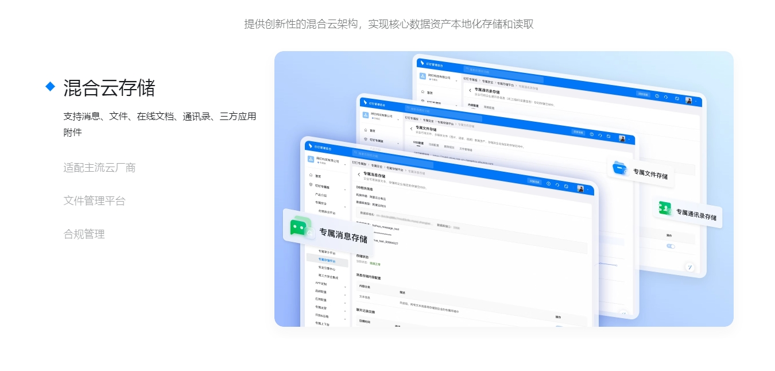Click the blue folder icon for 专属文件存储
The image size is (775, 371).
tap(620, 168)
